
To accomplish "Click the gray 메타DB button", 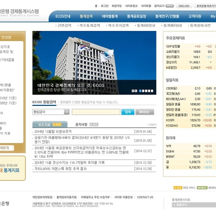I will click(145, 112).
